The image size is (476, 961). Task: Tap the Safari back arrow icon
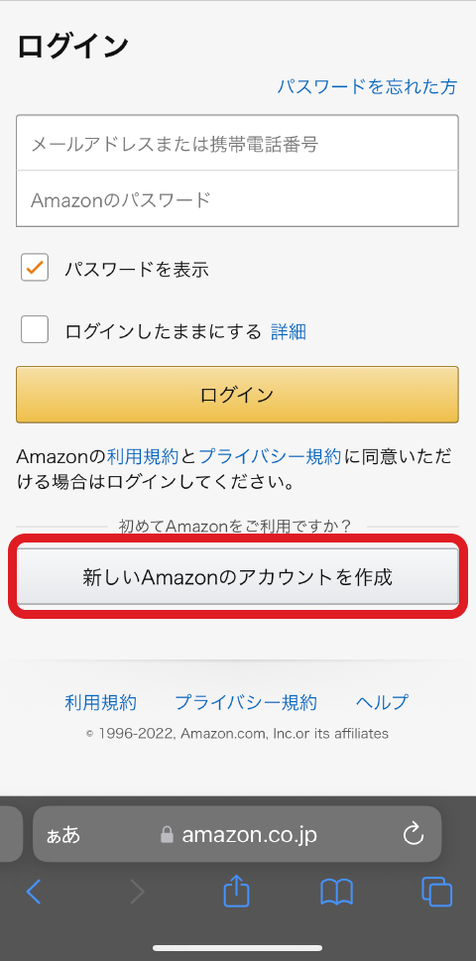coord(34,893)
